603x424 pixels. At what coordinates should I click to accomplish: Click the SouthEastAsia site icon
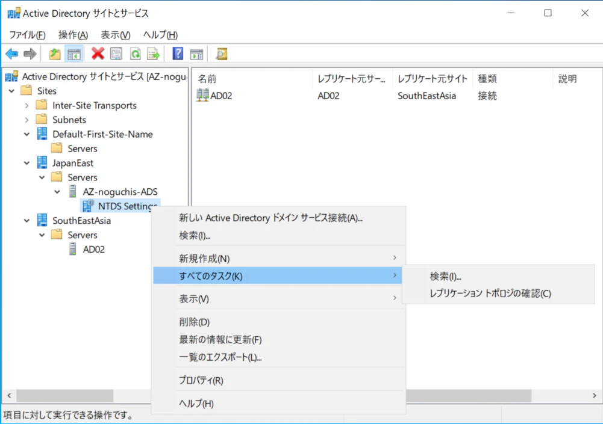(x=42, y=220)
